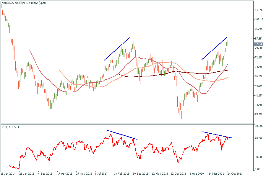The height and width of the screenshot is (177, 266).
Task: Select the blue 2020-2021 price trend line
Action: [x=214, y=48]
